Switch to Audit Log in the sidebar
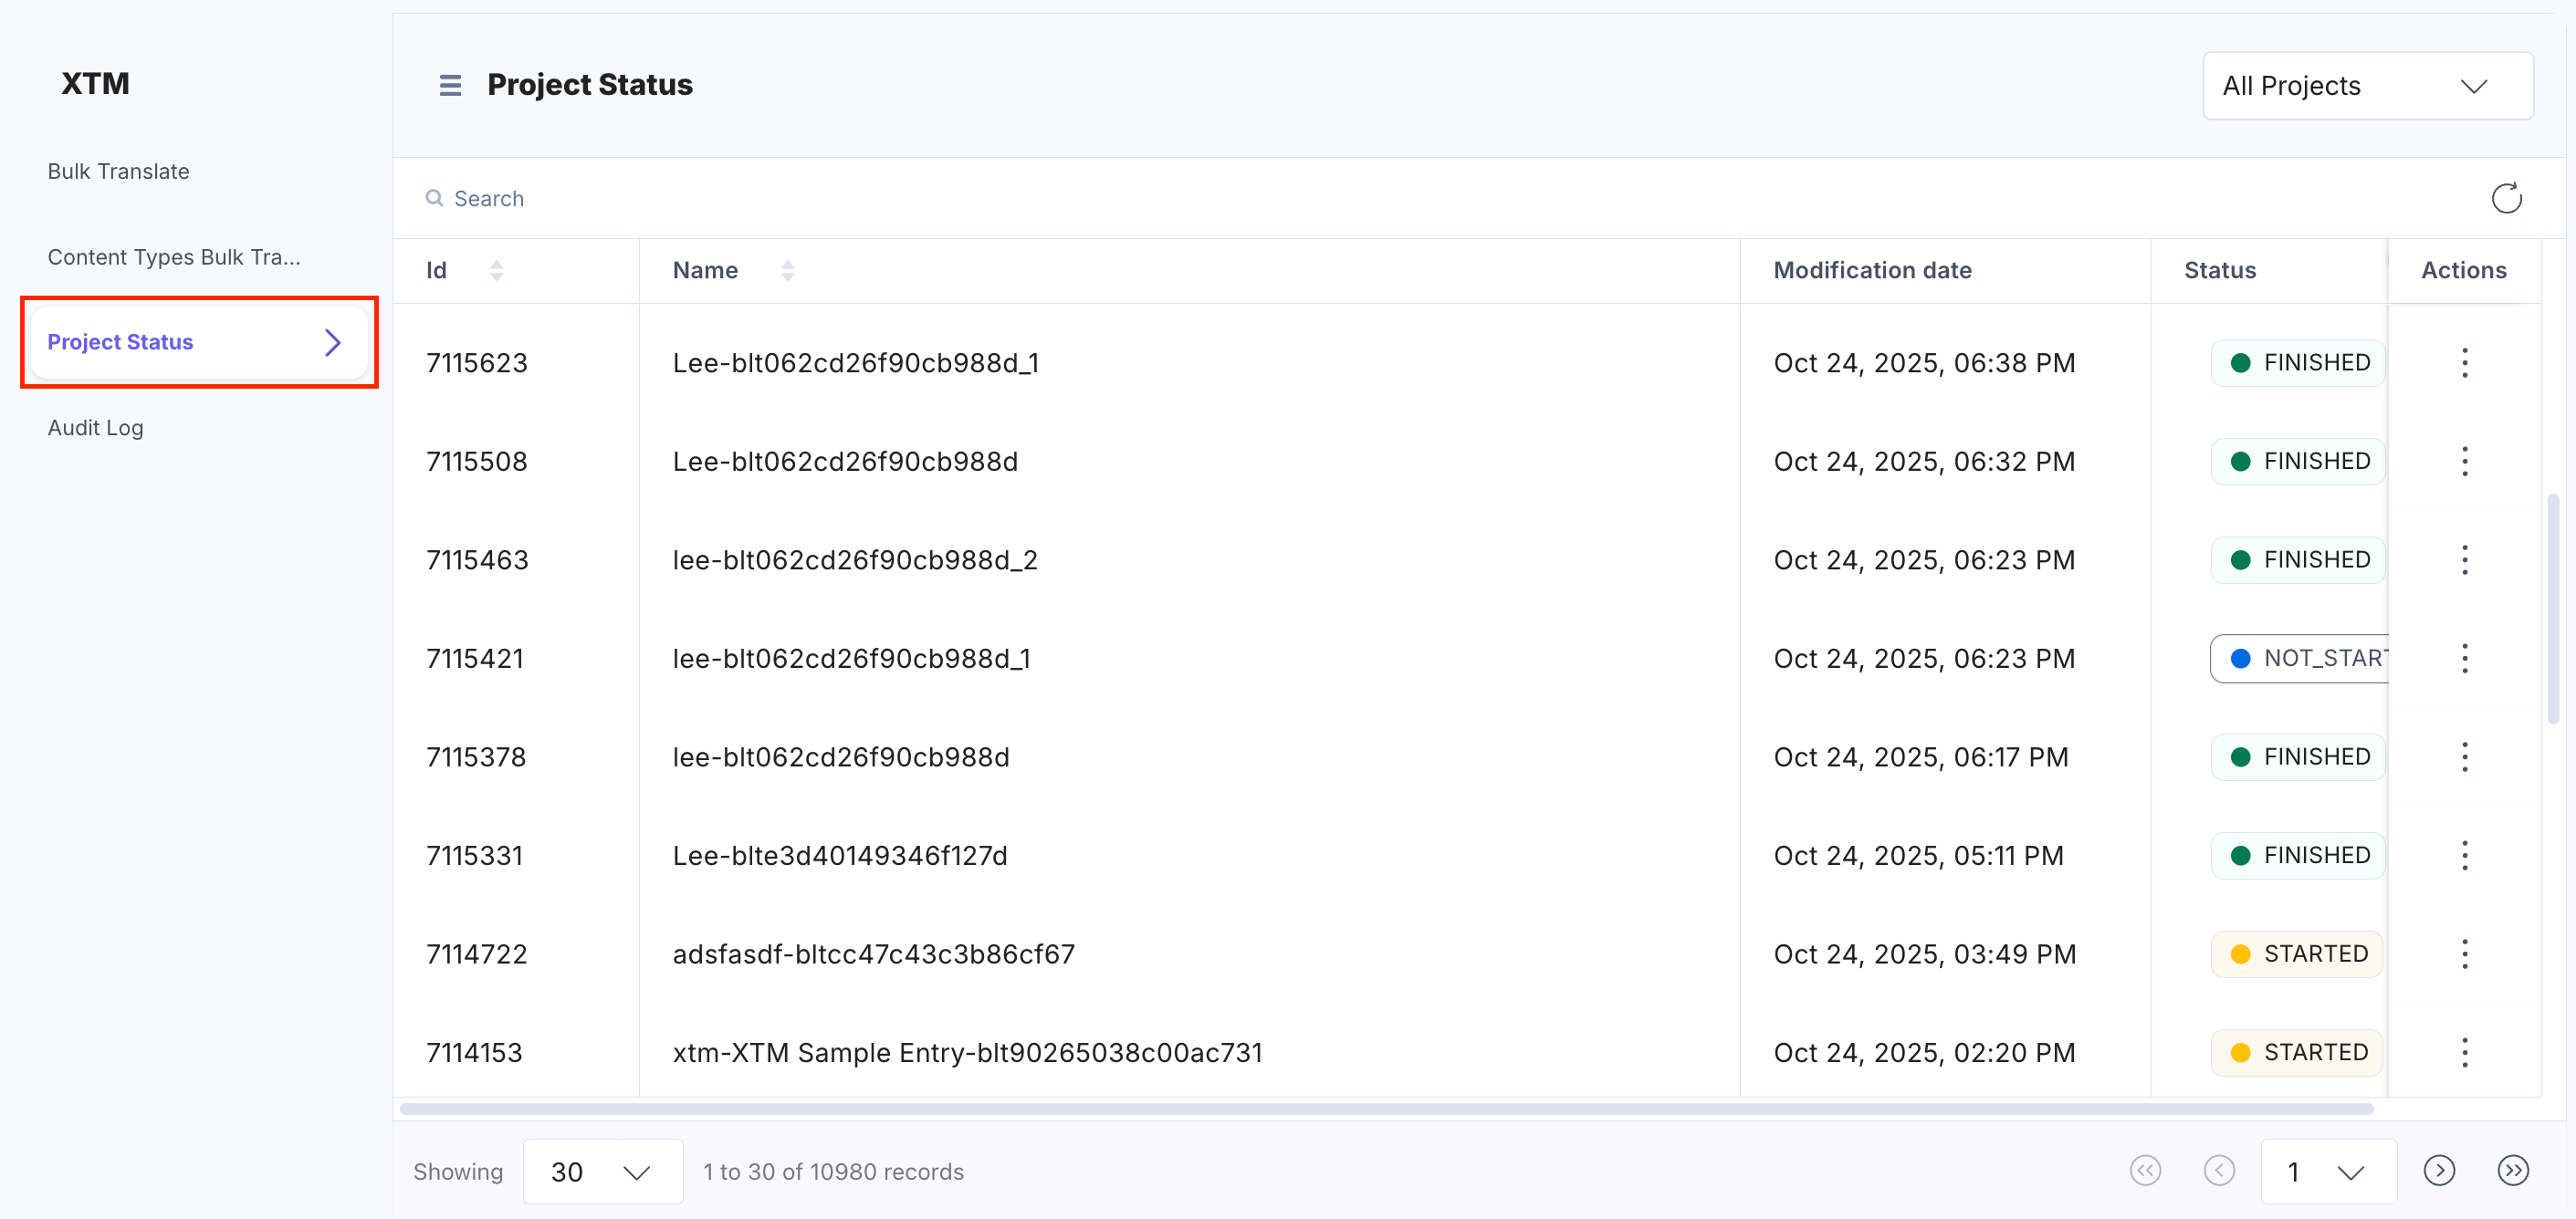This screenshot has height=1219, width=2576. 95,428
